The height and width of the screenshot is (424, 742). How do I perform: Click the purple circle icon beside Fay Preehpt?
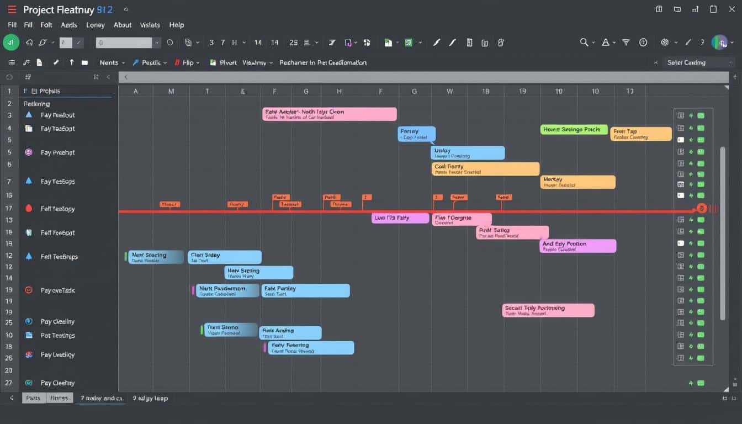[29, 152]
